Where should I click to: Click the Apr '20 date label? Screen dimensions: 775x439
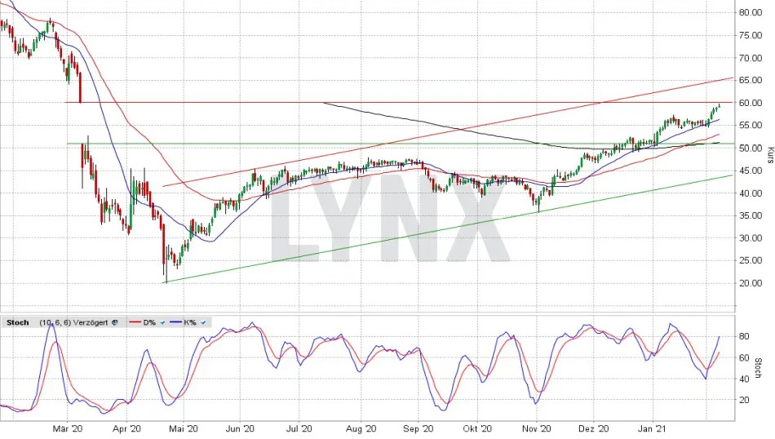(126, 428)
